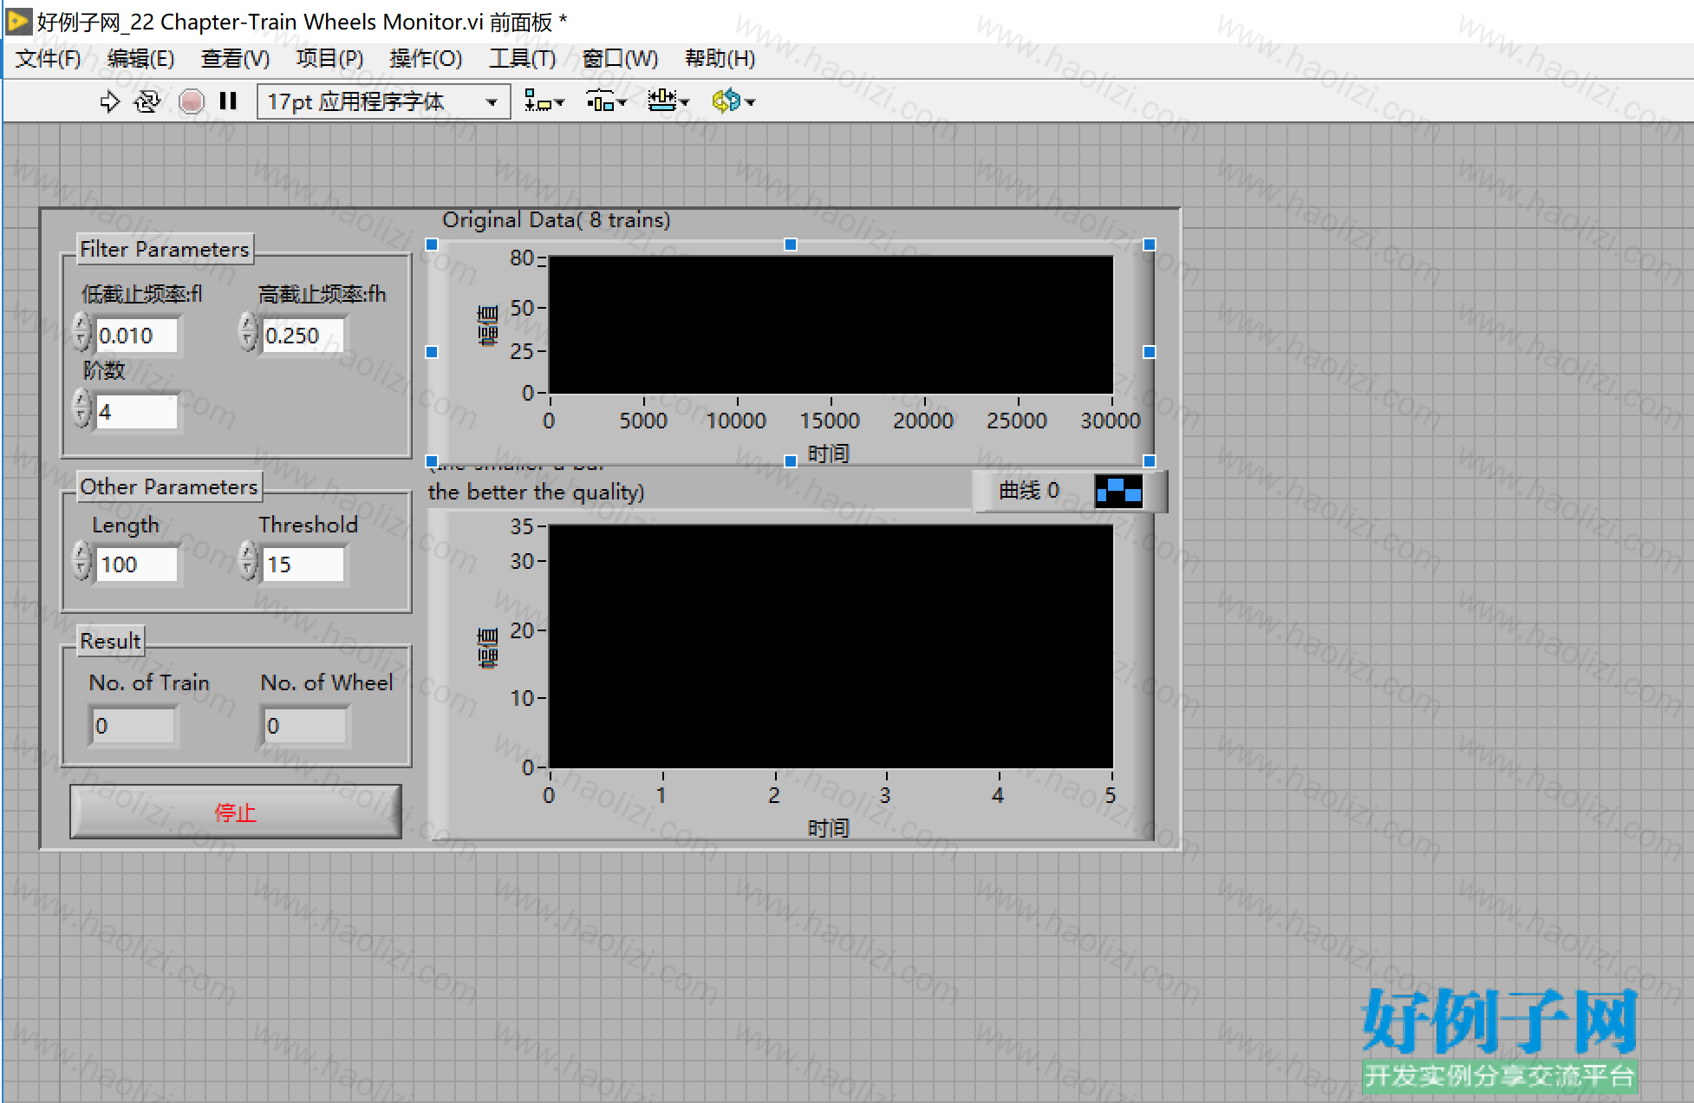Click the Run Continuously icon
1694x1103 pixels.
coord(147,101)
